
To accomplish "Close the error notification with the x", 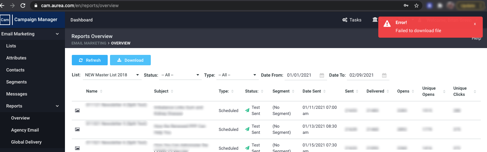I will (475, 24).
